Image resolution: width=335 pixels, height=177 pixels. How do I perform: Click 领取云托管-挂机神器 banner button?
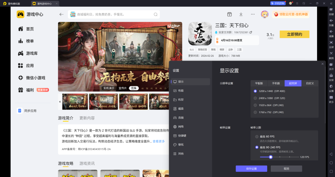(x=291, y=14)
